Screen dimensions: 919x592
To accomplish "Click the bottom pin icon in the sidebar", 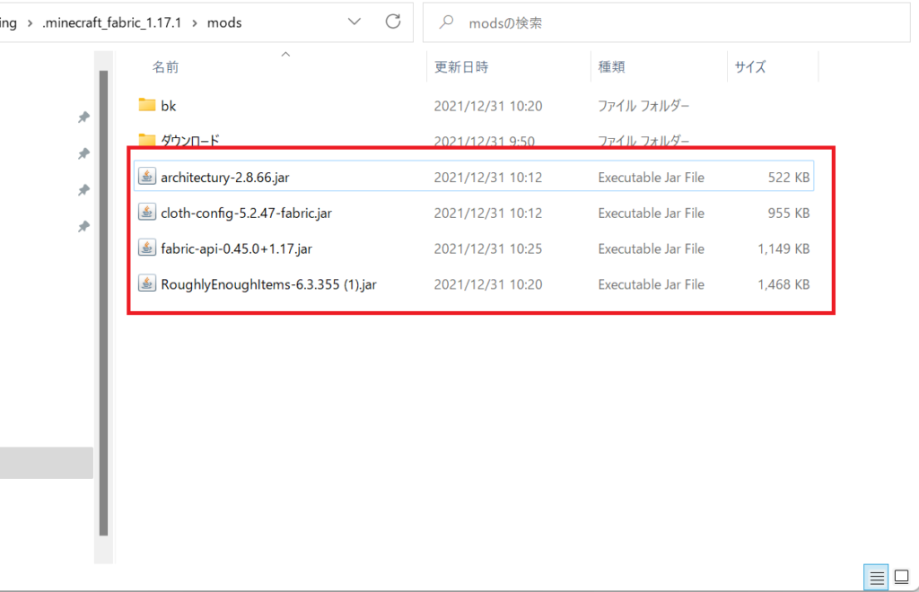I will click(x=83, y=226).
